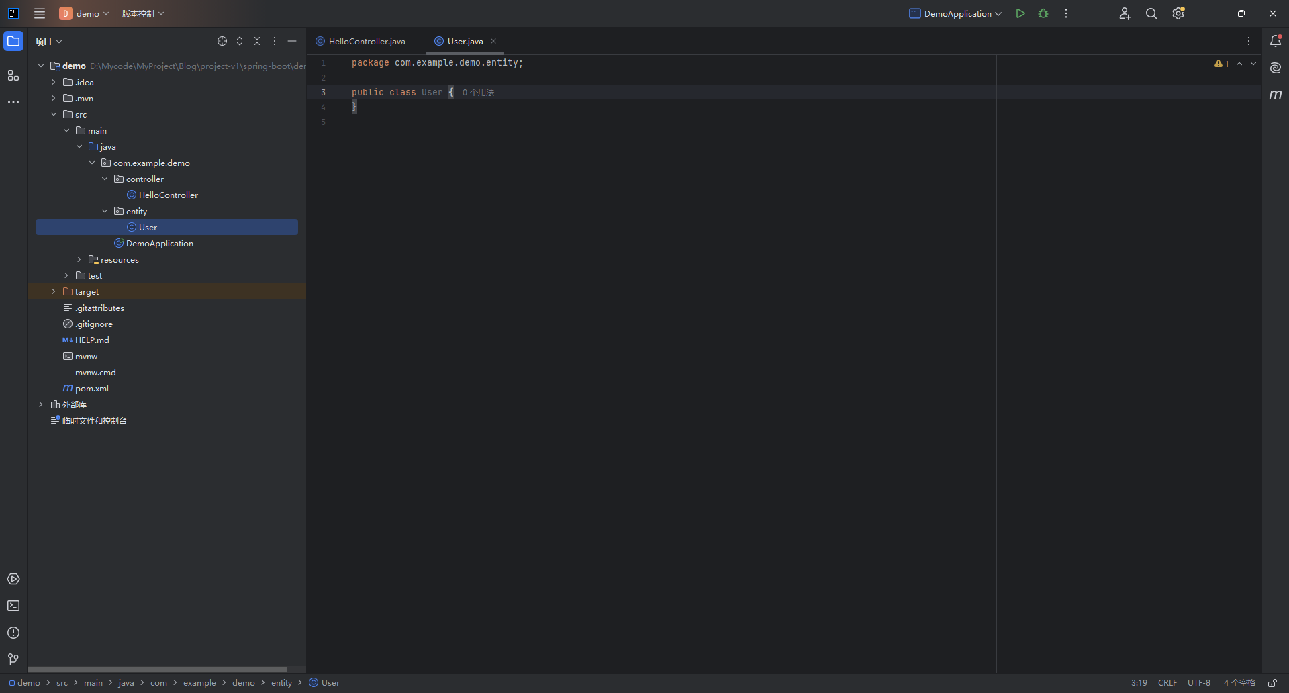Click the locate opened file target icon
This screenshot has width=1289, height=693.
coord(222,41)
